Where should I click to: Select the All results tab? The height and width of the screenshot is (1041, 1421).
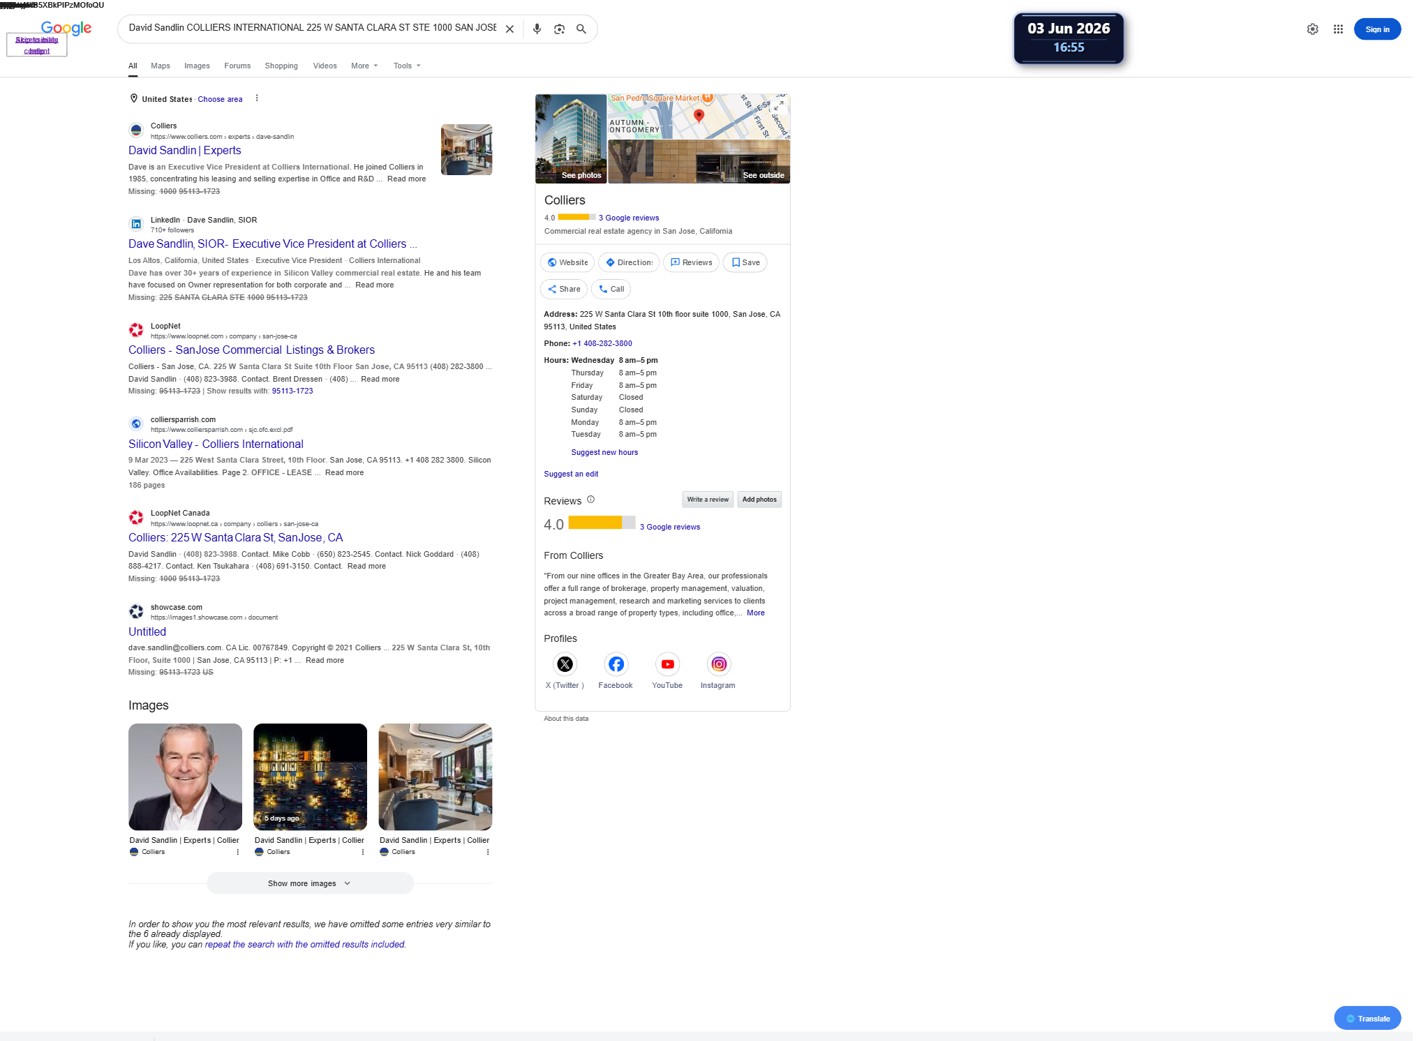click(x=133, y=66)
